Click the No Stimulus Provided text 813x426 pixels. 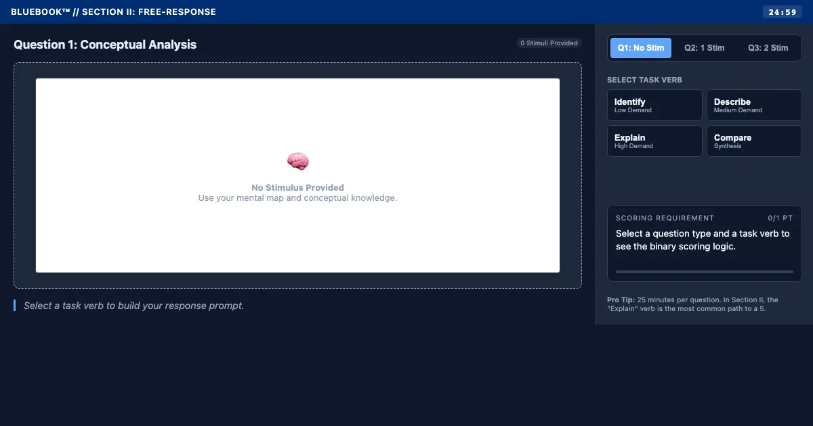click(297, 187)
